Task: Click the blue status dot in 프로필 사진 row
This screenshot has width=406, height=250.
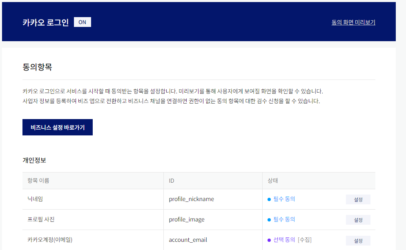Action: point(269,220)
